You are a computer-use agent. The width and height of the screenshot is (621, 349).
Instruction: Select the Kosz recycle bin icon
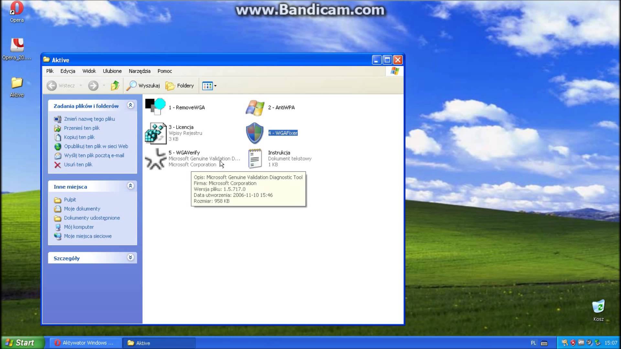[598, 306]
